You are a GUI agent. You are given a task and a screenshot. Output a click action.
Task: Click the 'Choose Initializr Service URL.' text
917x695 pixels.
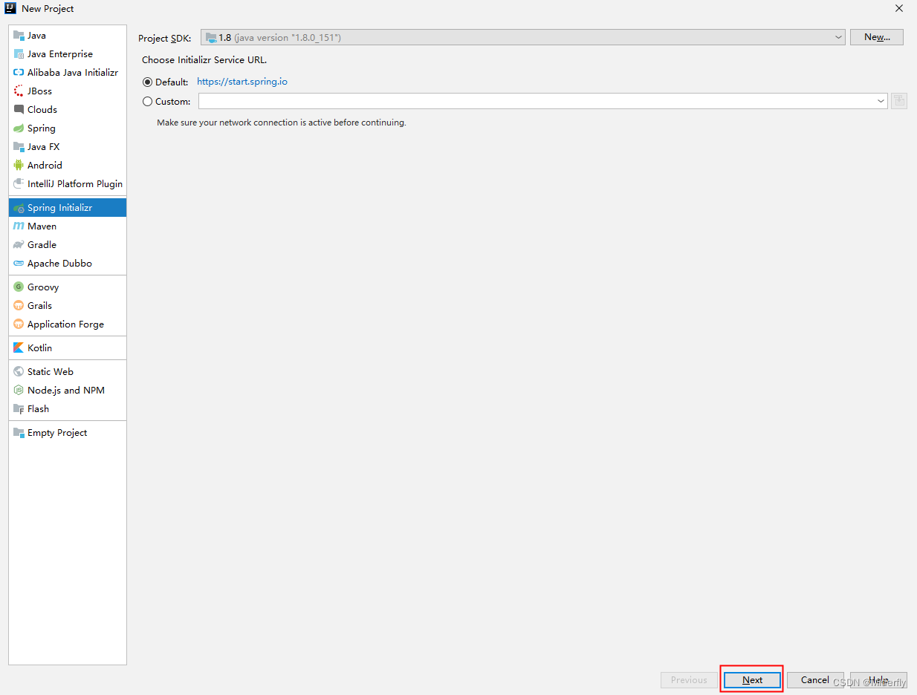[x=204, y=60]
